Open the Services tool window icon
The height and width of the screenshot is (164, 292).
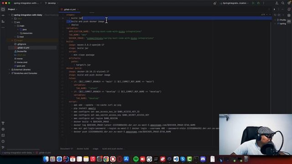tap(3, 129)
